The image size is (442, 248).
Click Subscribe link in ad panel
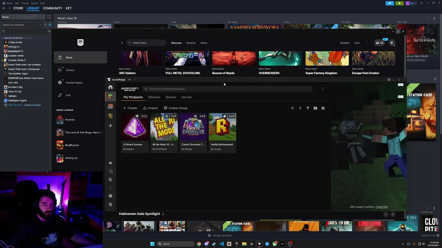coord(382,207)
